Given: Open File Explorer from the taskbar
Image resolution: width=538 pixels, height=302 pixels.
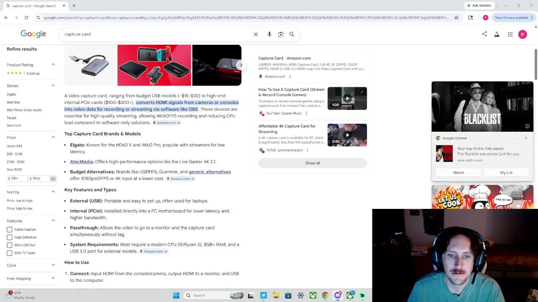Looking at the screenshot, I should click(x=276, y=295).
